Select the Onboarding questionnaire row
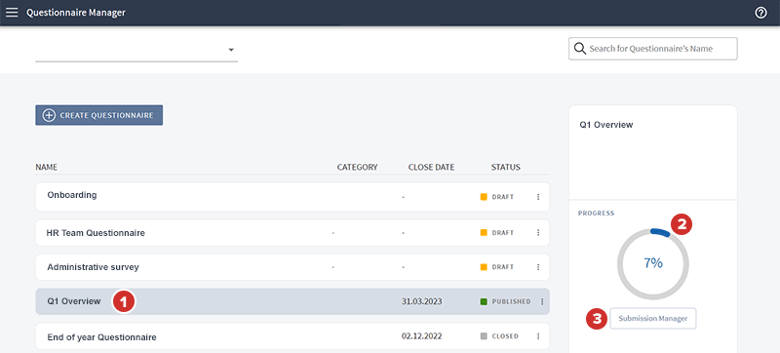This screenshot has width=780, height=353. [x=292, y=197]
